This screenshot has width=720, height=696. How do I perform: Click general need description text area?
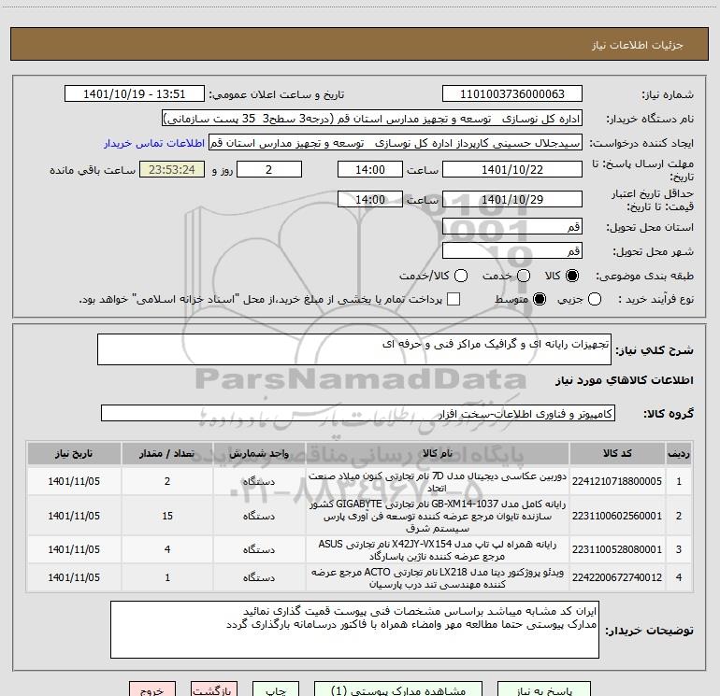coord(354,349)
